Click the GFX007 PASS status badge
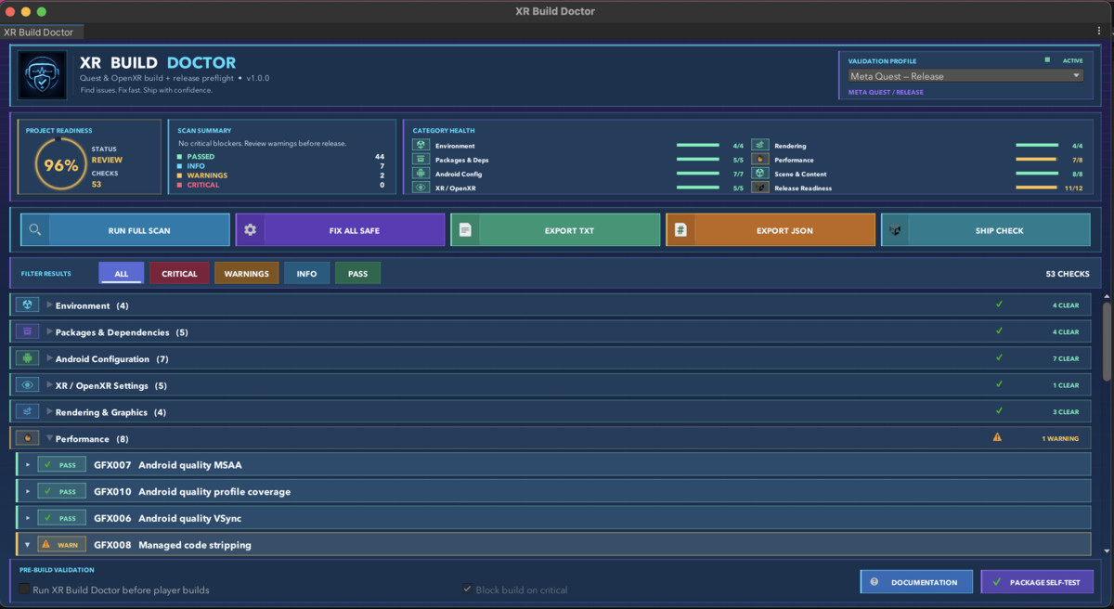This screenshot has height=609, width=1114. click(x=61, y=465)
